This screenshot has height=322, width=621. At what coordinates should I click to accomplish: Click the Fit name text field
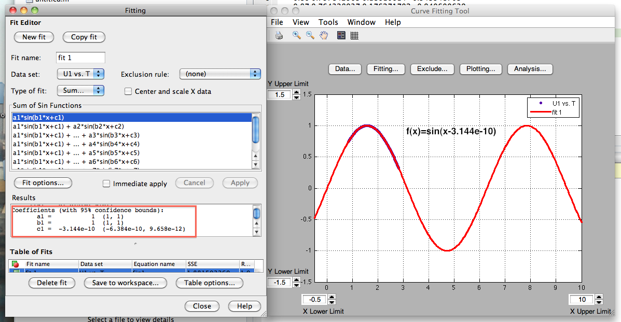pos(80,58)
